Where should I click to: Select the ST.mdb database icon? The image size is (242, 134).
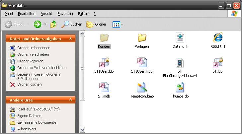pyautogui.click(x=104, y=87)
